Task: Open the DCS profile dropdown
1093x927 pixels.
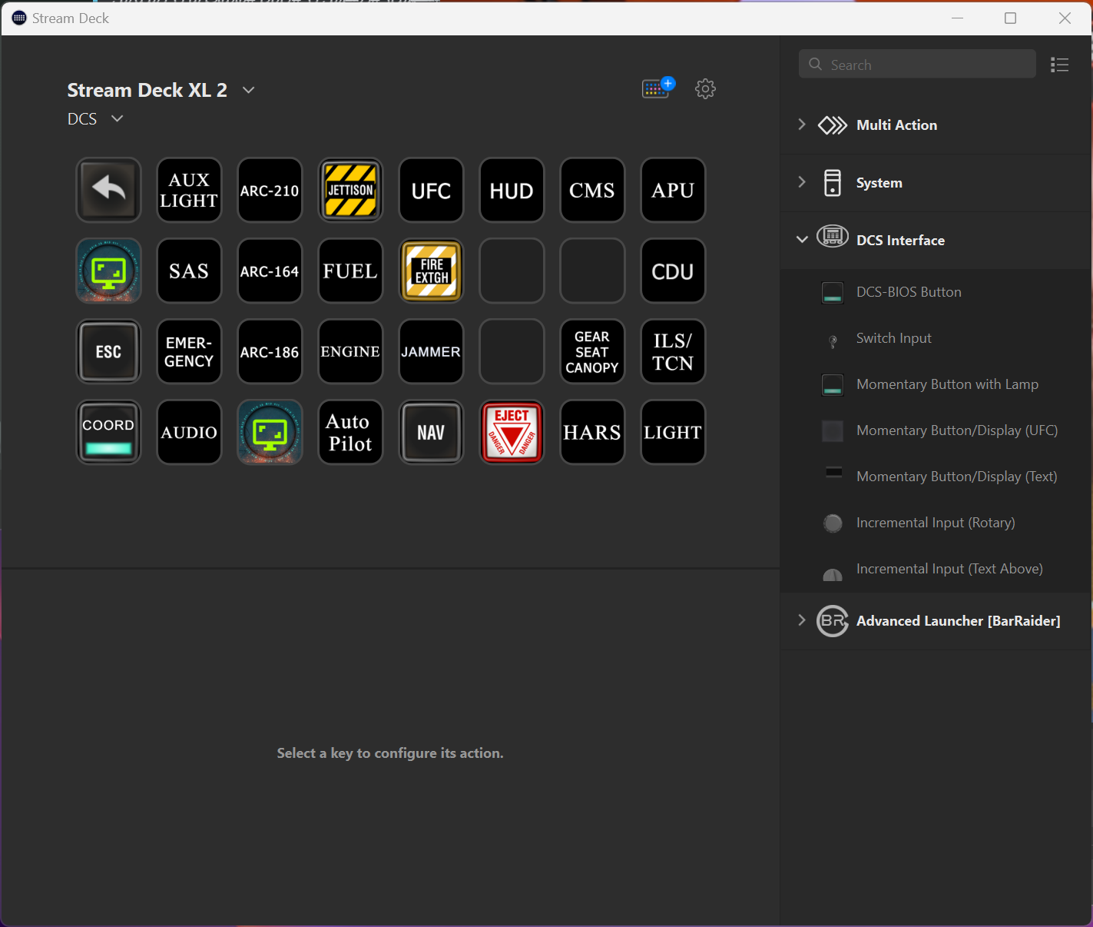Action: [117, 118]
